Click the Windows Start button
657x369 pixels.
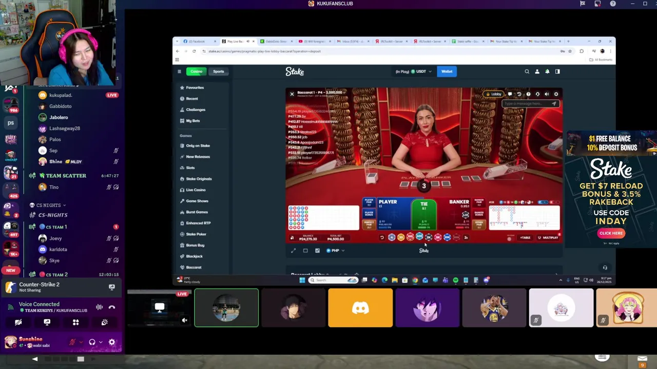coord(302,280)
